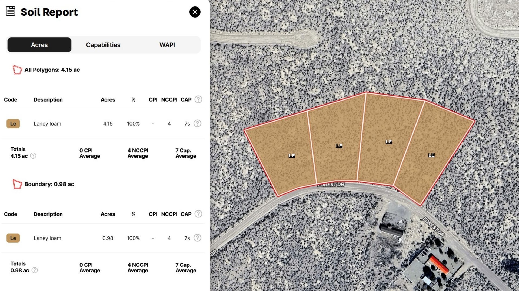Select the Acres tab
The width and height of the screenshot is (519, 291).
tap(39, 45)
